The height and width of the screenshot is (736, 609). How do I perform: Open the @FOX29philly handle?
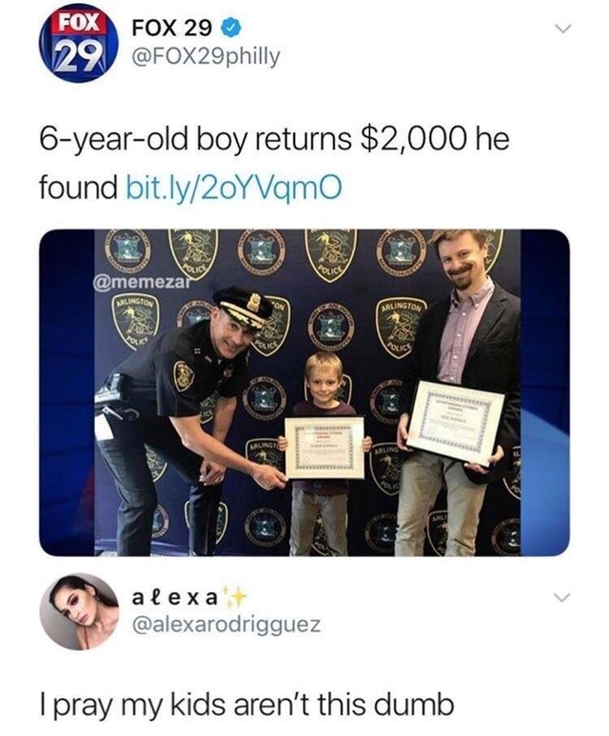click(206, 57)
